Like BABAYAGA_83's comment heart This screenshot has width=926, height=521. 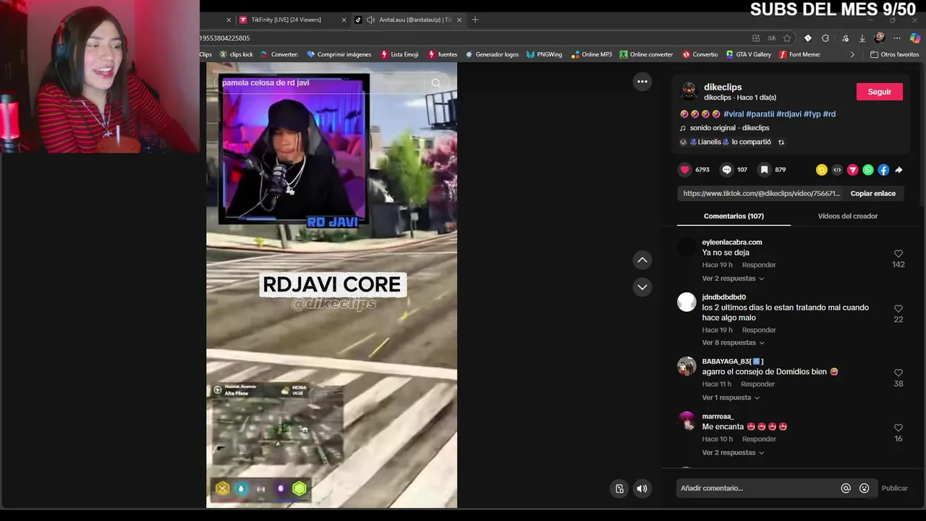point(899,373)
